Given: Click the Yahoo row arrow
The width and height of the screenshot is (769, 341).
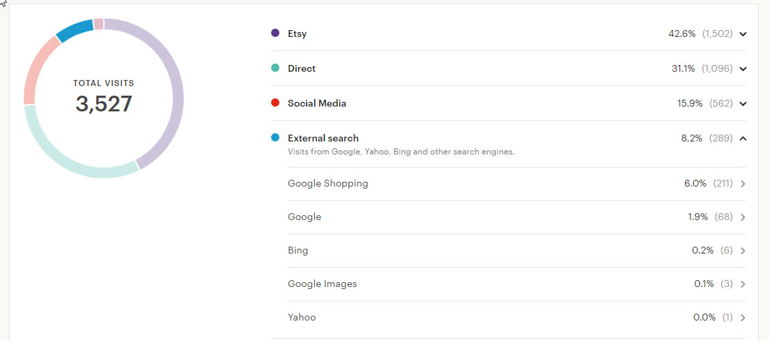Looking at the screenshot, I should pyautogui.click(x=743, y=318).
